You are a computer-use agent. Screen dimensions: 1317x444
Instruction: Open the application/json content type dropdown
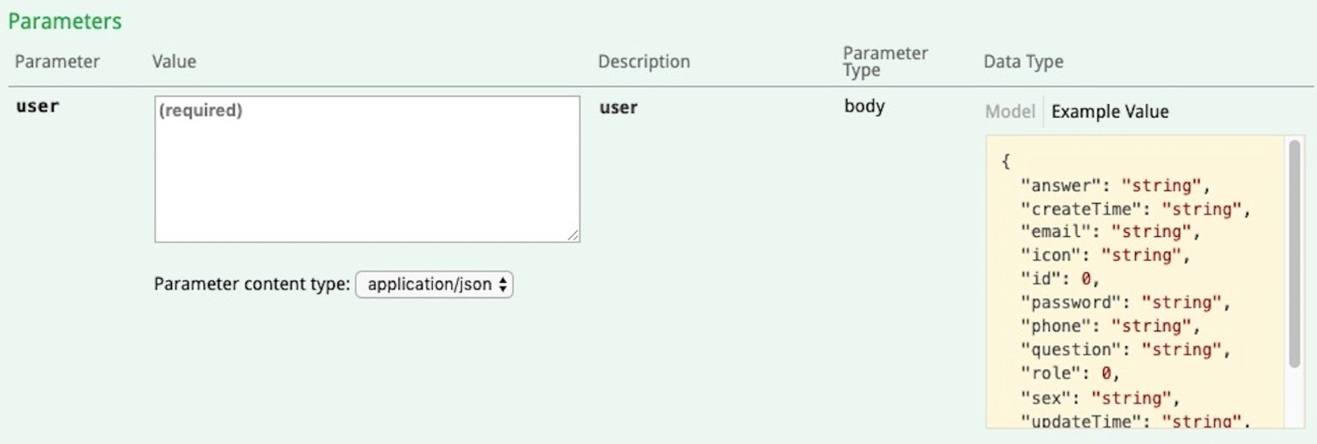pos(434,284)
